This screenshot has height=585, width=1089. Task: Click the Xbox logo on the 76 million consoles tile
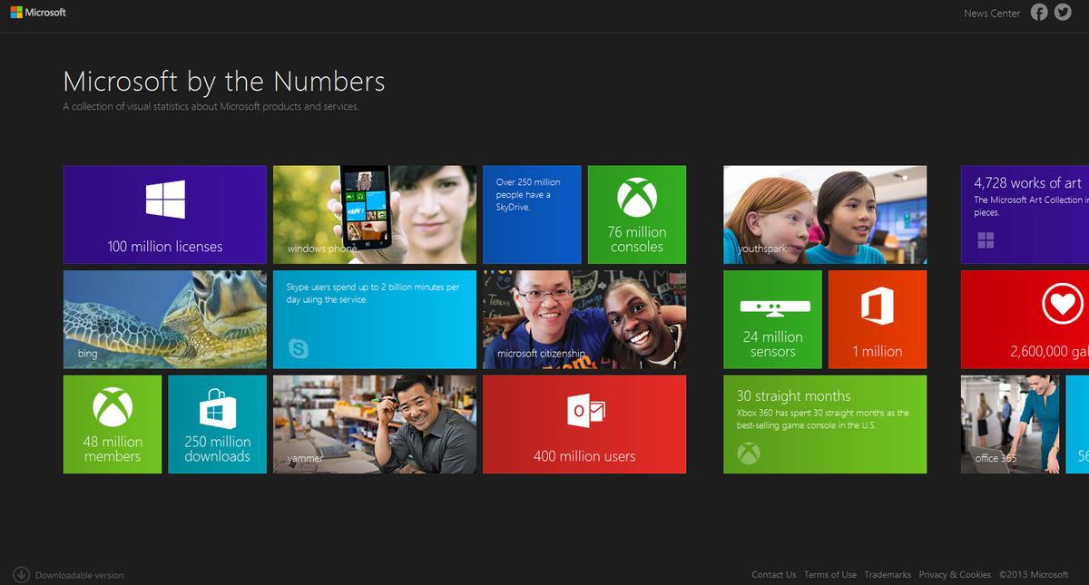click(637, 197)
